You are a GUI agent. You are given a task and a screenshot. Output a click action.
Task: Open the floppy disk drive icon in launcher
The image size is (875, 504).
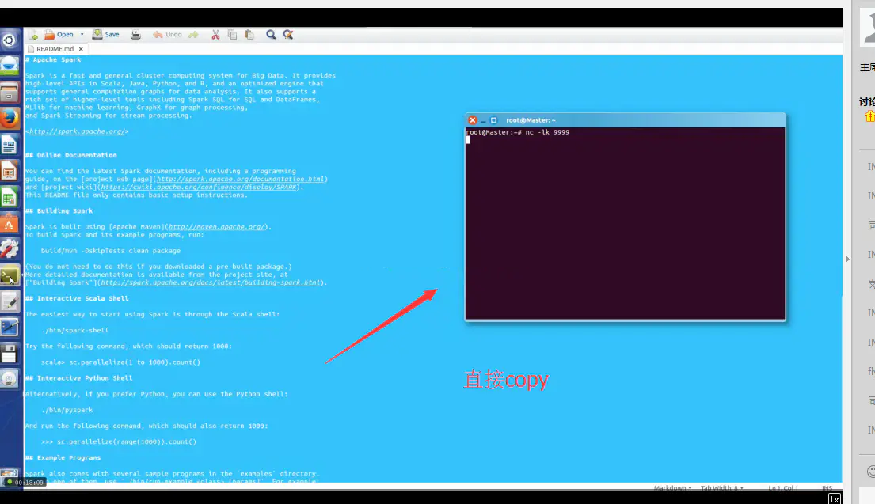tap(9, 354)
